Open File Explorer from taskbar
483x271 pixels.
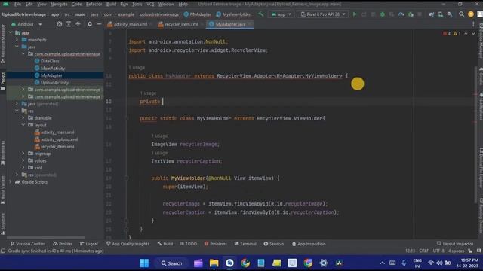click(214, 263)
